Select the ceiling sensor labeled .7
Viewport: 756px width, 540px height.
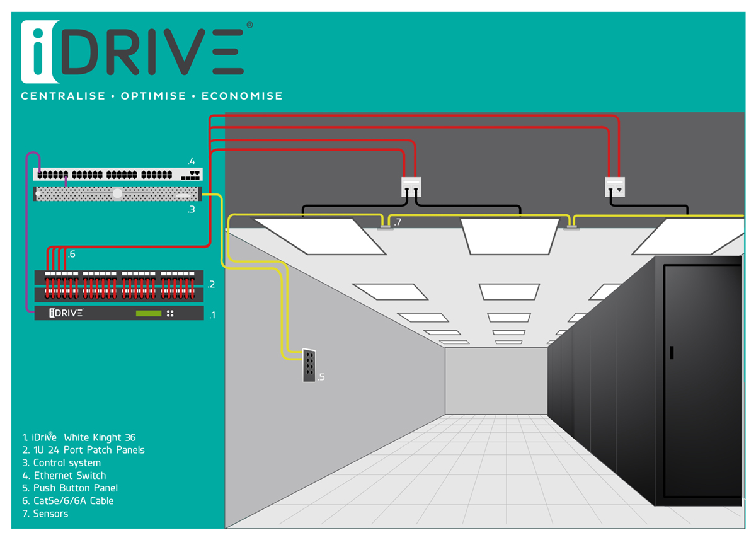click(x=385, y=226)
